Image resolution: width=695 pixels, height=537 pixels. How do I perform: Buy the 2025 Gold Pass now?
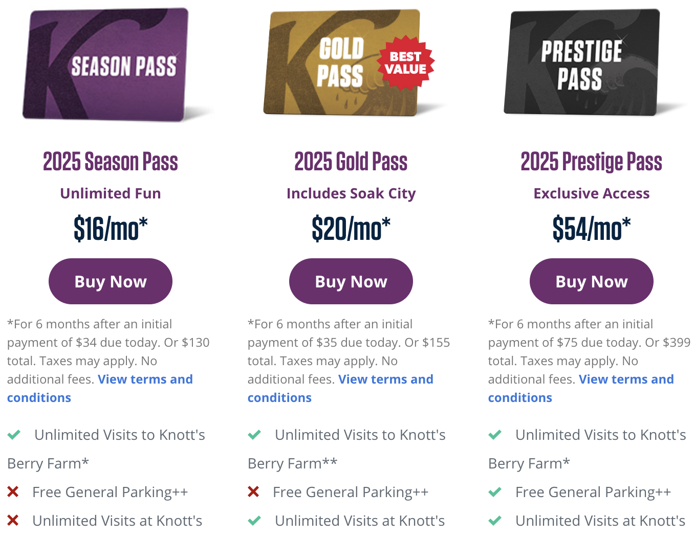(351, 281)
